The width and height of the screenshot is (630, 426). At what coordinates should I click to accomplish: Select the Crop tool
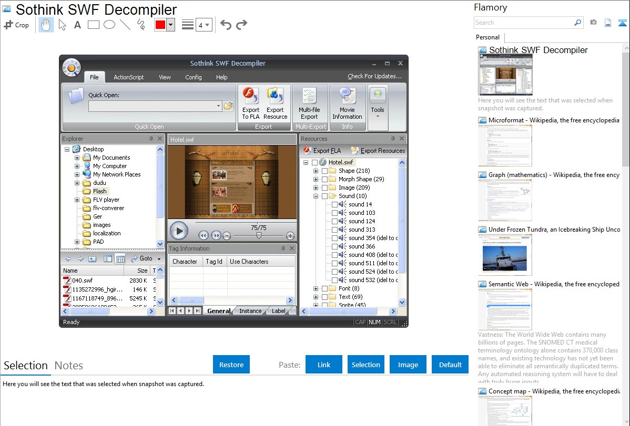[16, 25]
